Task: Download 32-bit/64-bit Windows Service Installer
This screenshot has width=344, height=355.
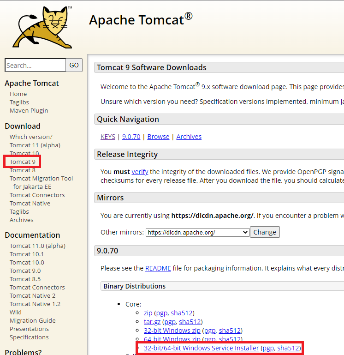Action: [202, 348]
